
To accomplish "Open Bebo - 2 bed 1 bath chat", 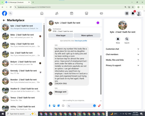I will [x=22, y=36].
